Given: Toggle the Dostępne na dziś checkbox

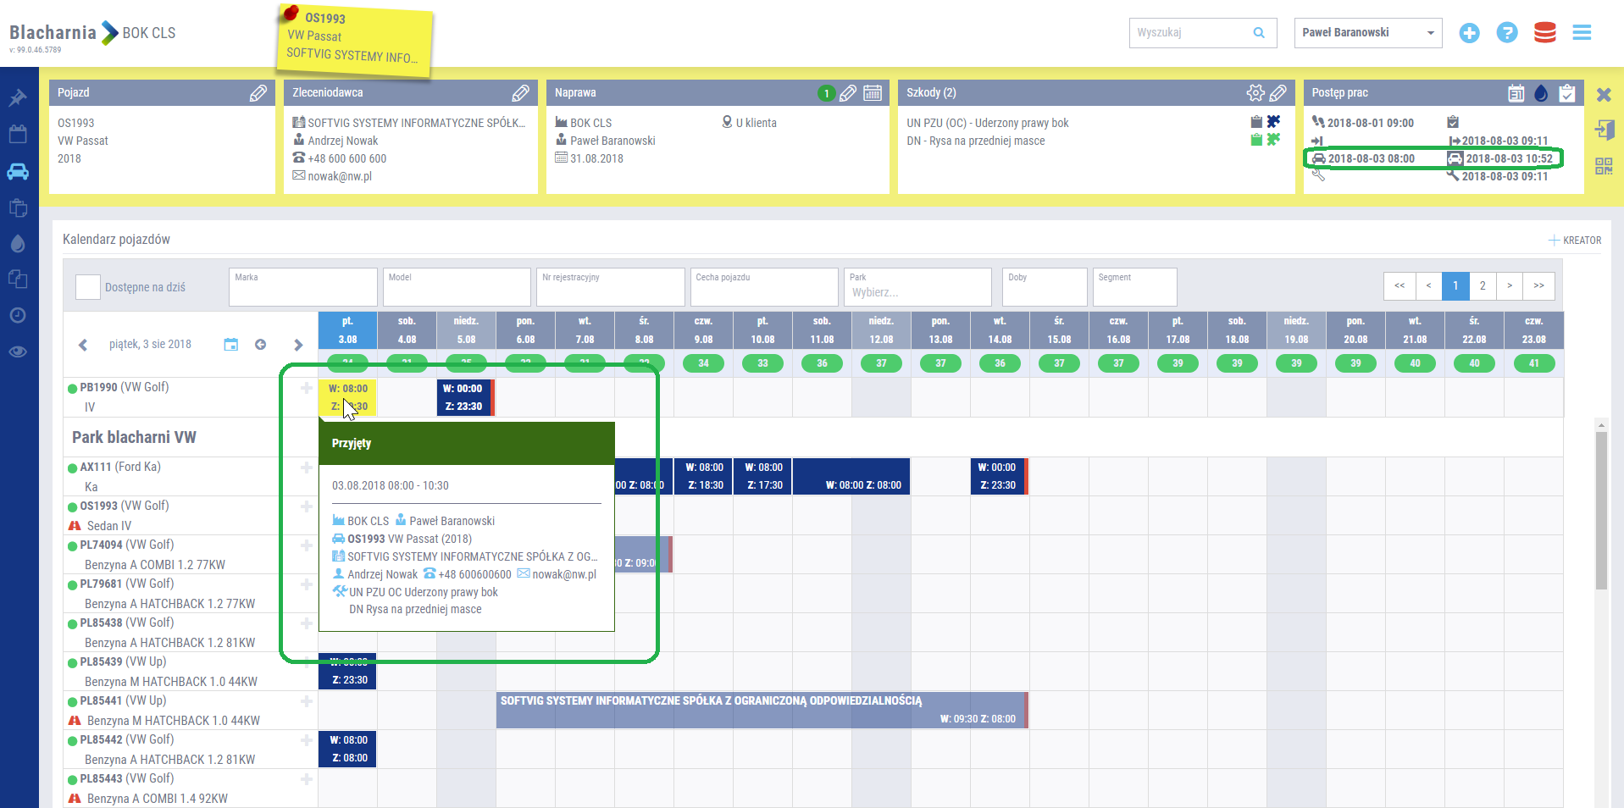Looking at the screenshot, I should point(88,287).
